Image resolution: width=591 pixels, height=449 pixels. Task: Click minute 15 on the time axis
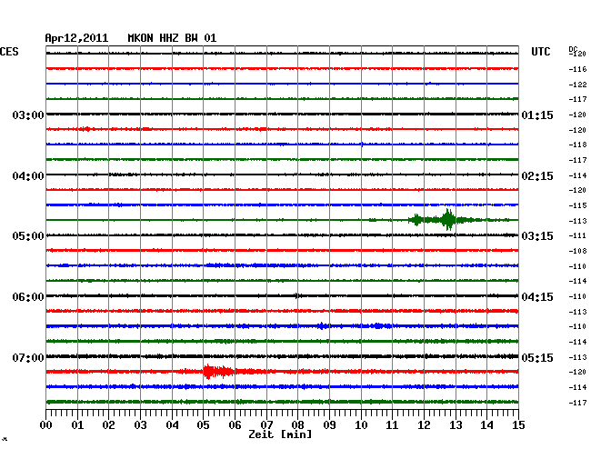pyautogui.click(x=518, y=425)
